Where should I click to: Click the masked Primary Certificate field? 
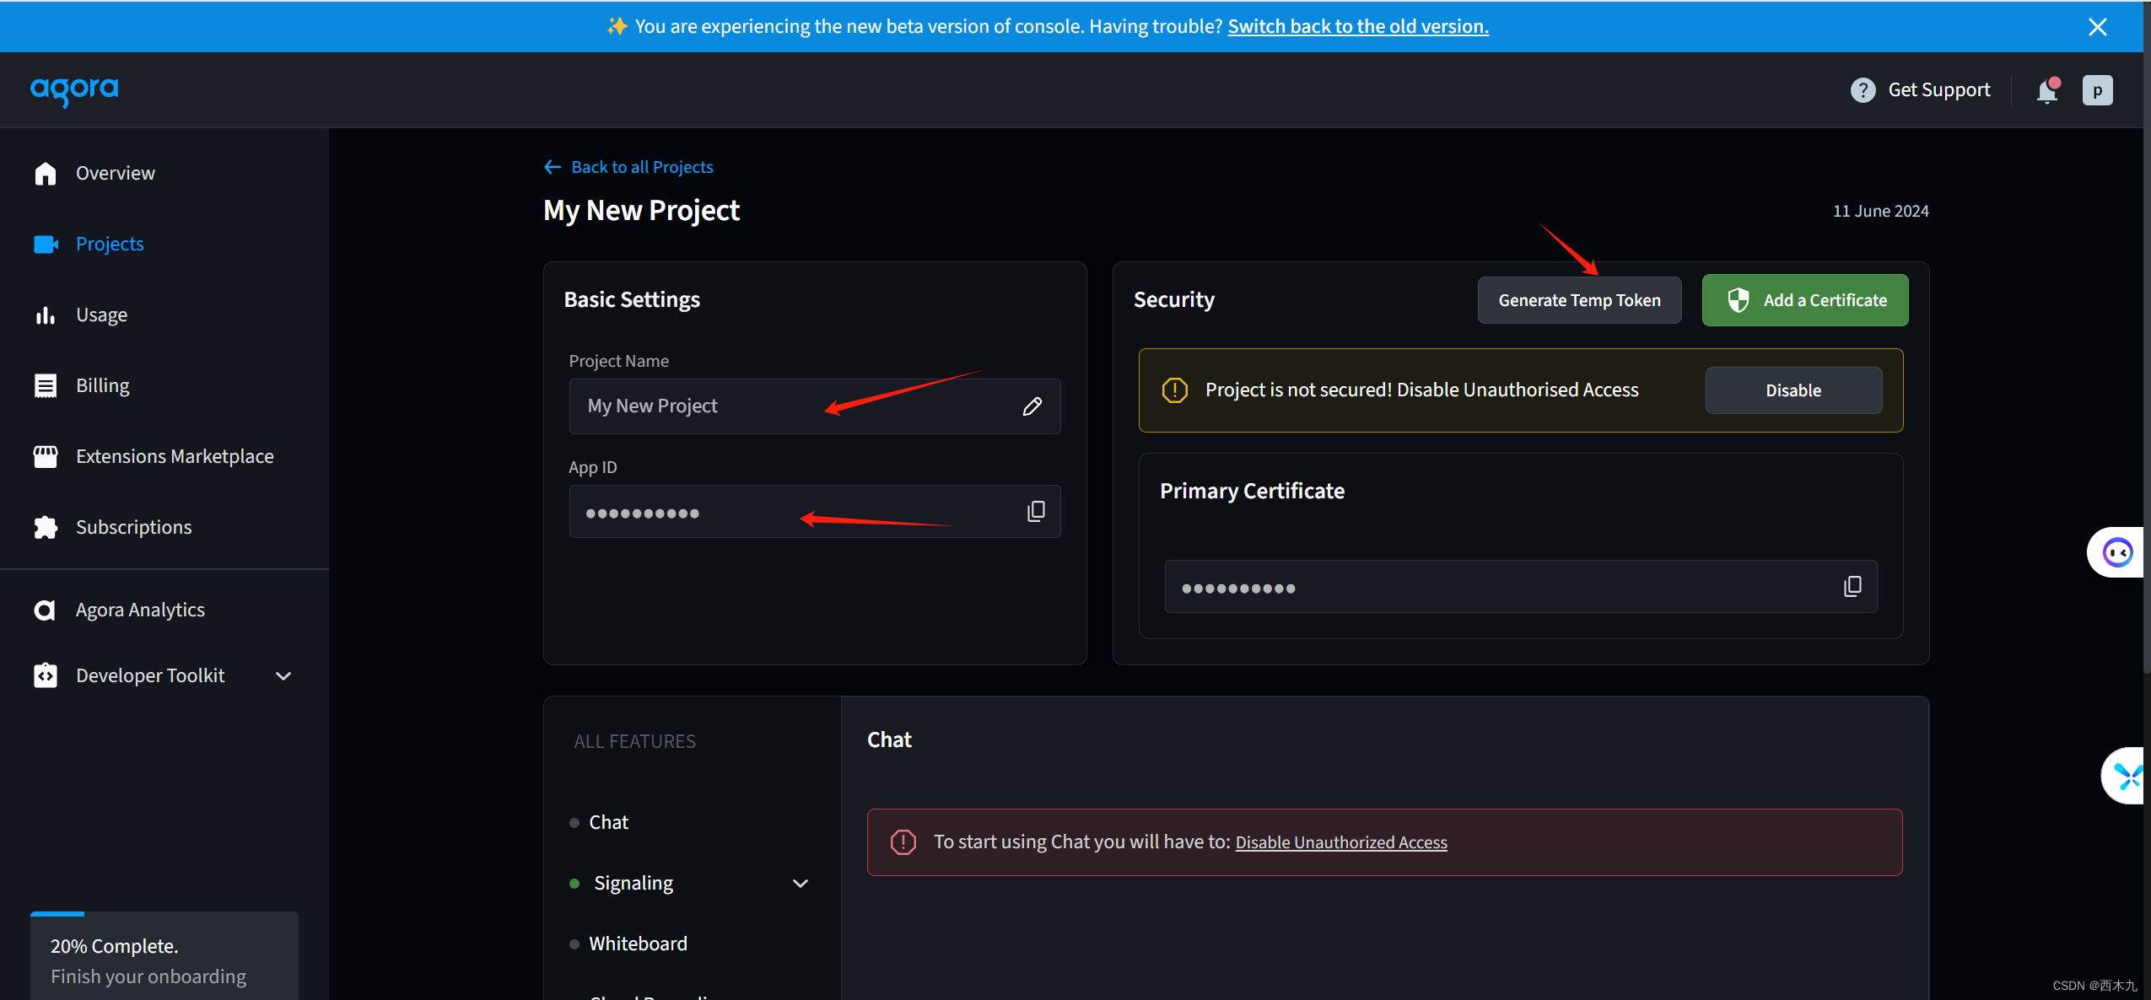coord(1520,587)
